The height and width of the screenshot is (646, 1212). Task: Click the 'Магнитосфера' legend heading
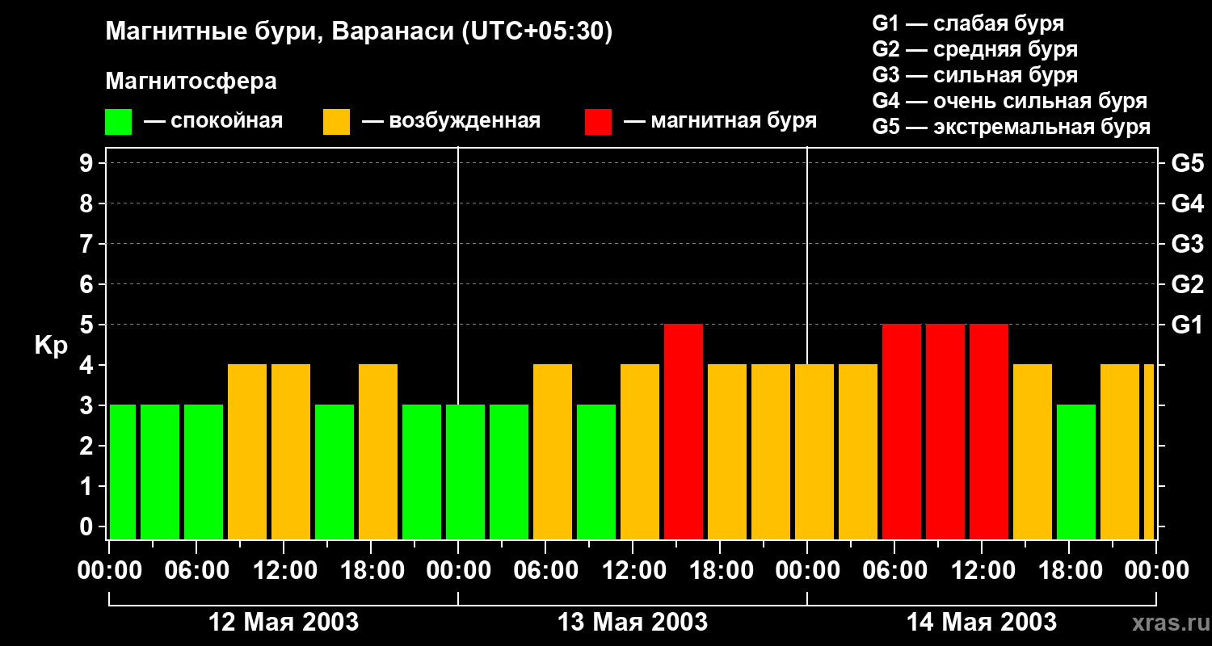[191, 82]
